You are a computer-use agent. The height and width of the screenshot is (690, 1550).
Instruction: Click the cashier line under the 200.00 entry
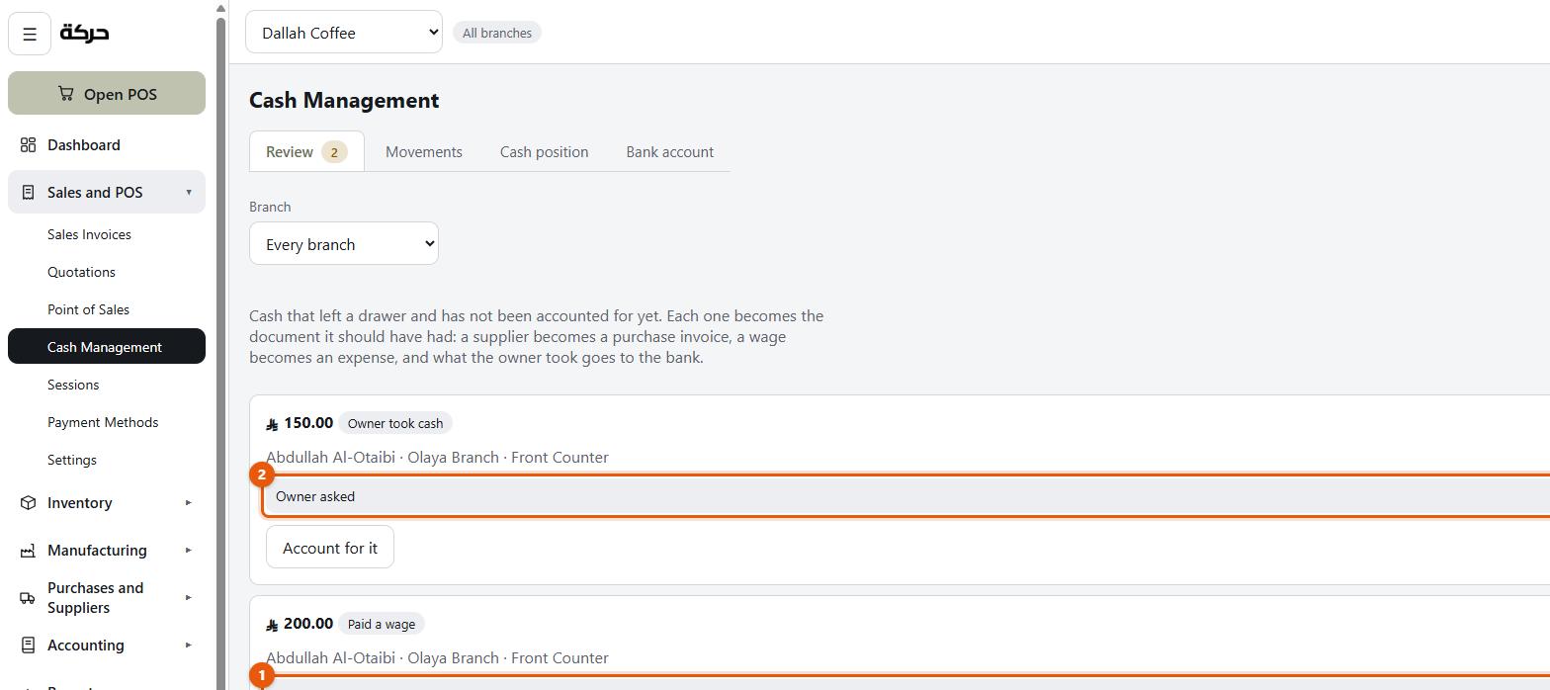click(x=437, y=658)
